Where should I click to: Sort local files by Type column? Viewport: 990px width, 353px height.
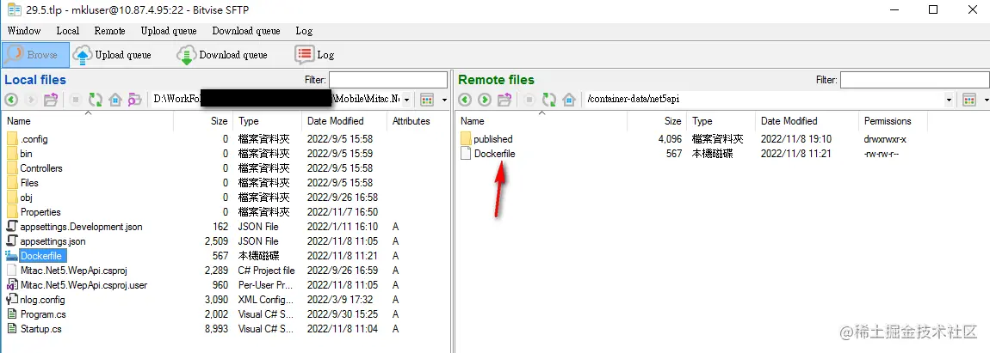(x=267, y=121)
